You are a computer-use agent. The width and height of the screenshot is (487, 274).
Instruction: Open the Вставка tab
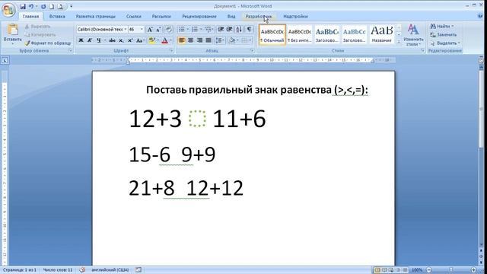57,16
